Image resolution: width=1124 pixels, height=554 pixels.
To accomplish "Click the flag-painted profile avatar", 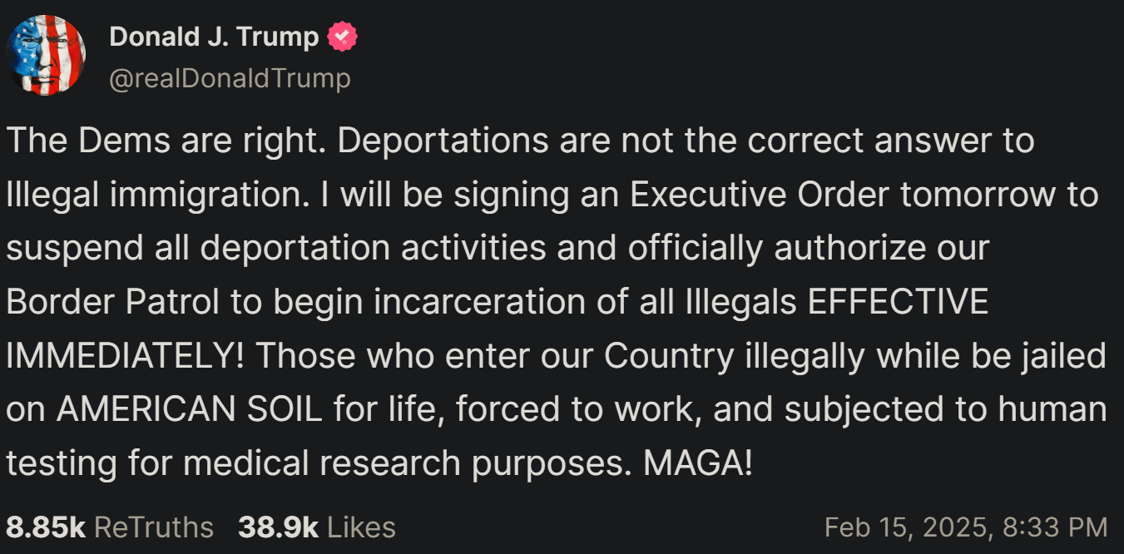I will coord(45,55).
